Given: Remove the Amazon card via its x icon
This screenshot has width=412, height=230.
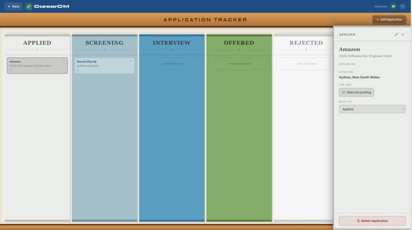Looking at the screenshot, I should (x=63, y=61).
